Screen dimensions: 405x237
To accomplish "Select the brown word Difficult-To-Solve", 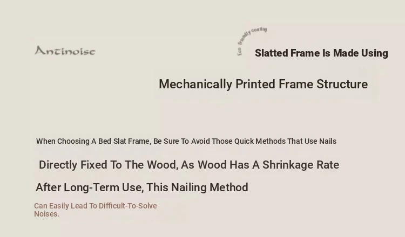I will point(128,206).
